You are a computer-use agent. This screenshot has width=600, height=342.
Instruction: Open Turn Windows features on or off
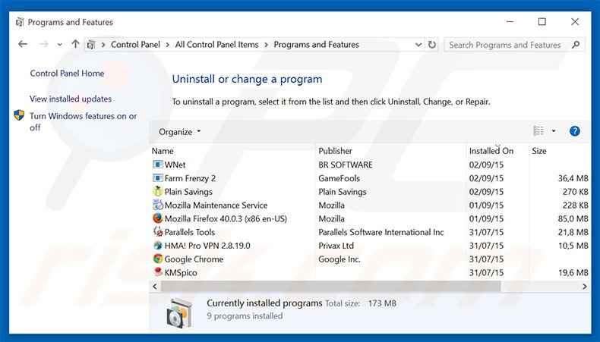83,121
